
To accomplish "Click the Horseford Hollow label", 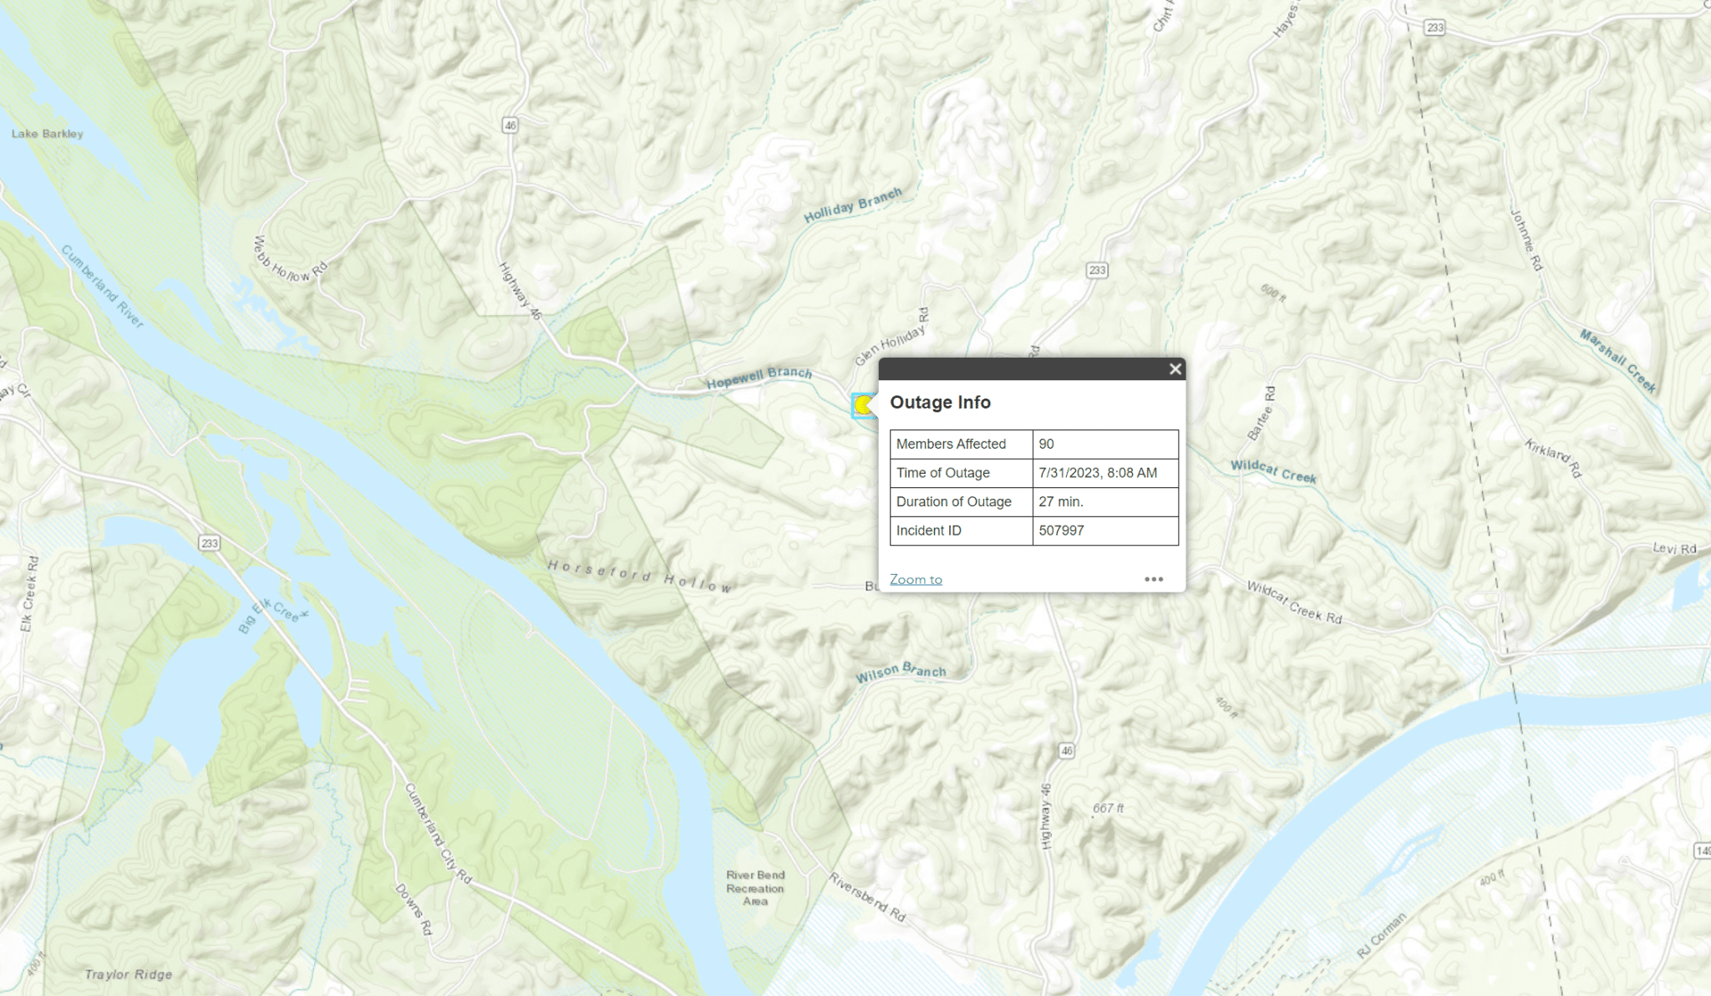I will point(640,577).
